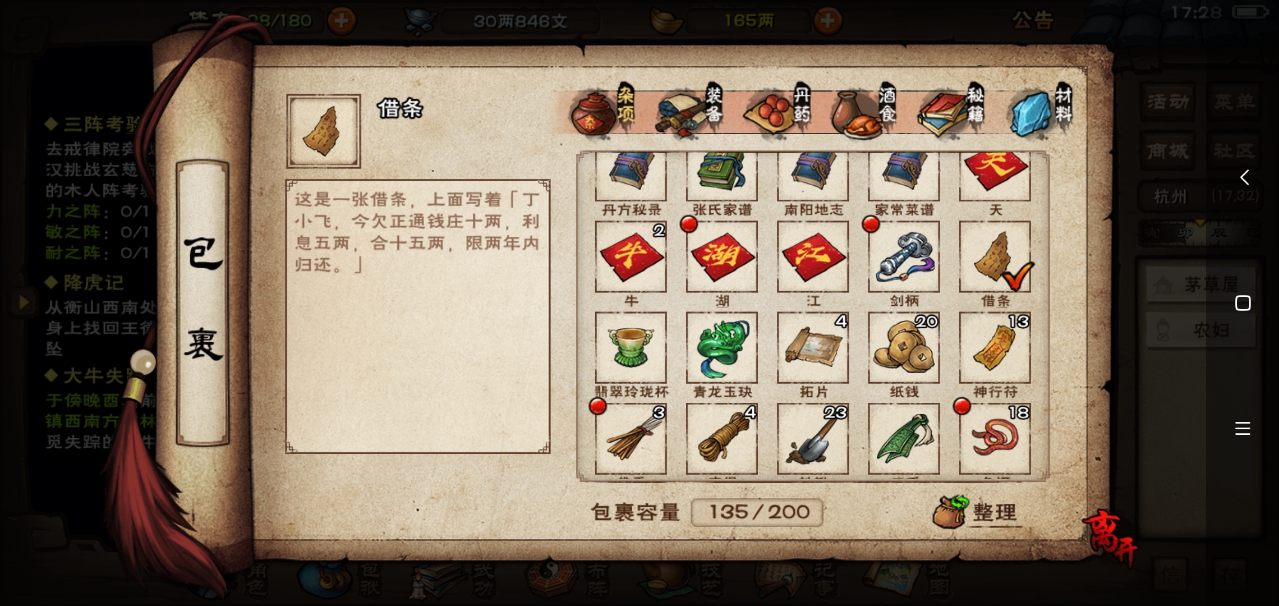Select the red 湖 character tile
Image resolution: width=1279 pixels, height=606 pixels.
click(721, 257)
